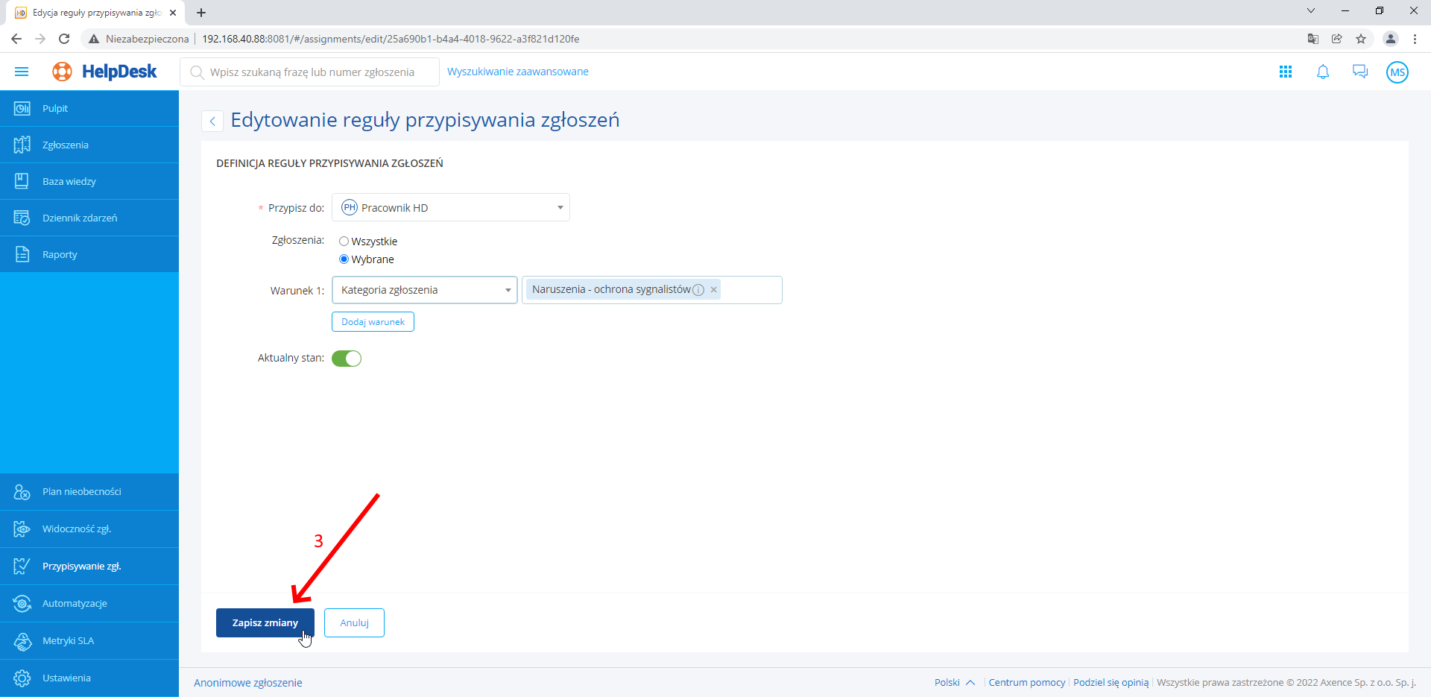
Task: Open Automatyzacje in the sidebar
Action: 75,603
